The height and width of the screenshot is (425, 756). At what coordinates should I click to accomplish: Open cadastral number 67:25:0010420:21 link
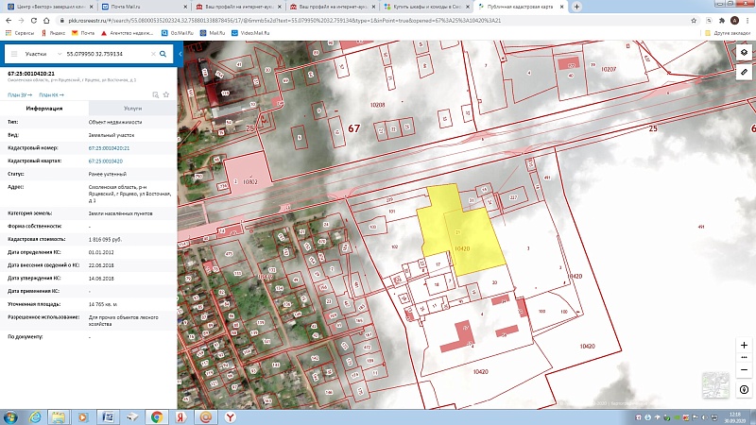click(x=109, y=148)
